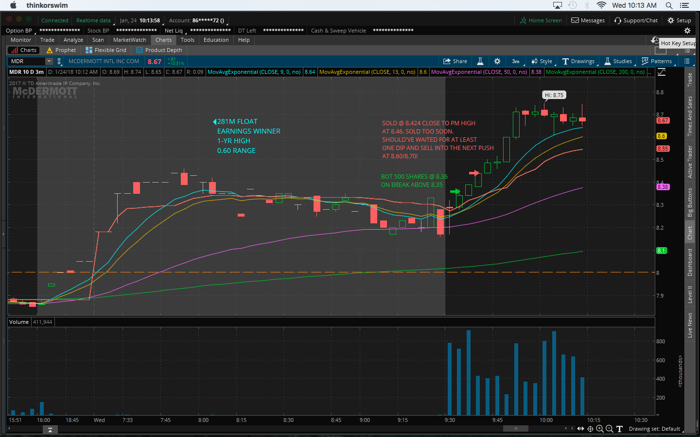This screenshot has height=437, width=700.
Task: Open the Studies dropdown menu
Action: tap(618, 61)
